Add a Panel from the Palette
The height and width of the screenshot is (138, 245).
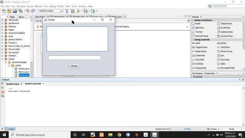pos(196,24)
